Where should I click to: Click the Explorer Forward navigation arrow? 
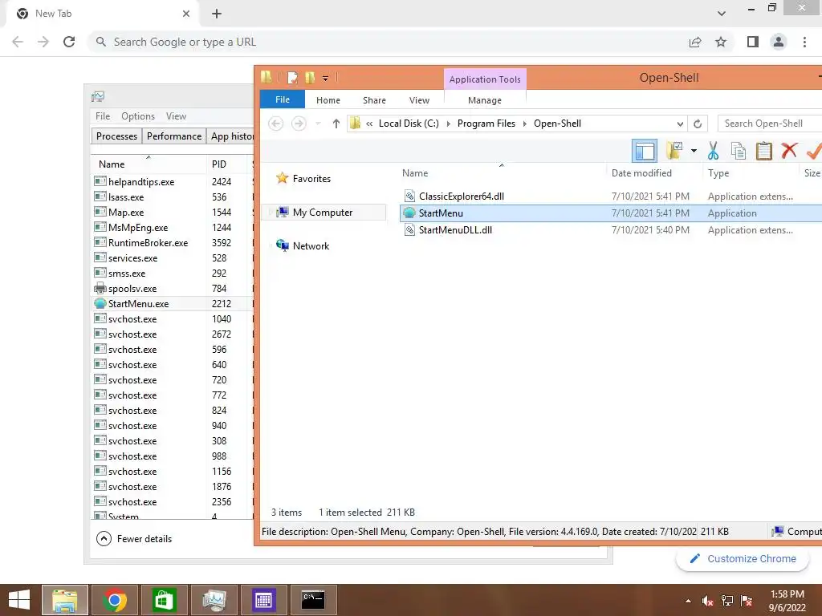click(x=299, y=124)
